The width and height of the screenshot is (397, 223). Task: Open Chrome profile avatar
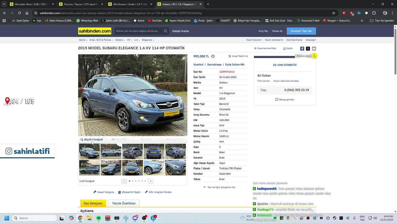click(x=385, y=13)
